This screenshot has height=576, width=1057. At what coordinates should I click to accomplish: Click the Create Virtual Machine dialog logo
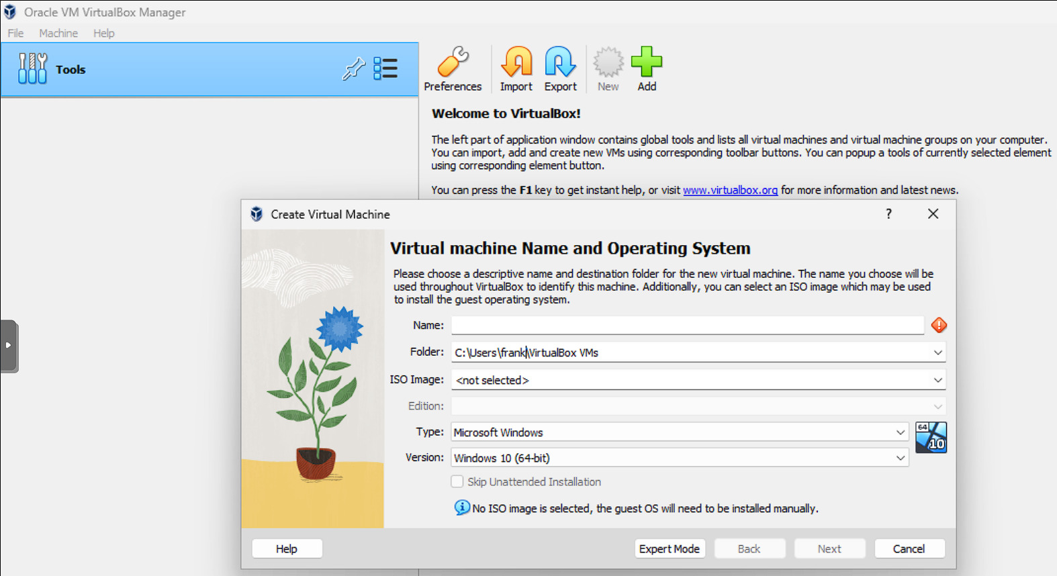point(257,214)
